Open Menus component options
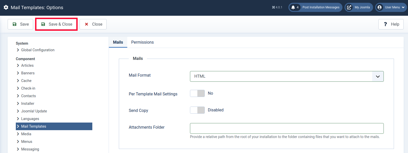Viewport: 408px width, 153px height. tap(27, 142)
